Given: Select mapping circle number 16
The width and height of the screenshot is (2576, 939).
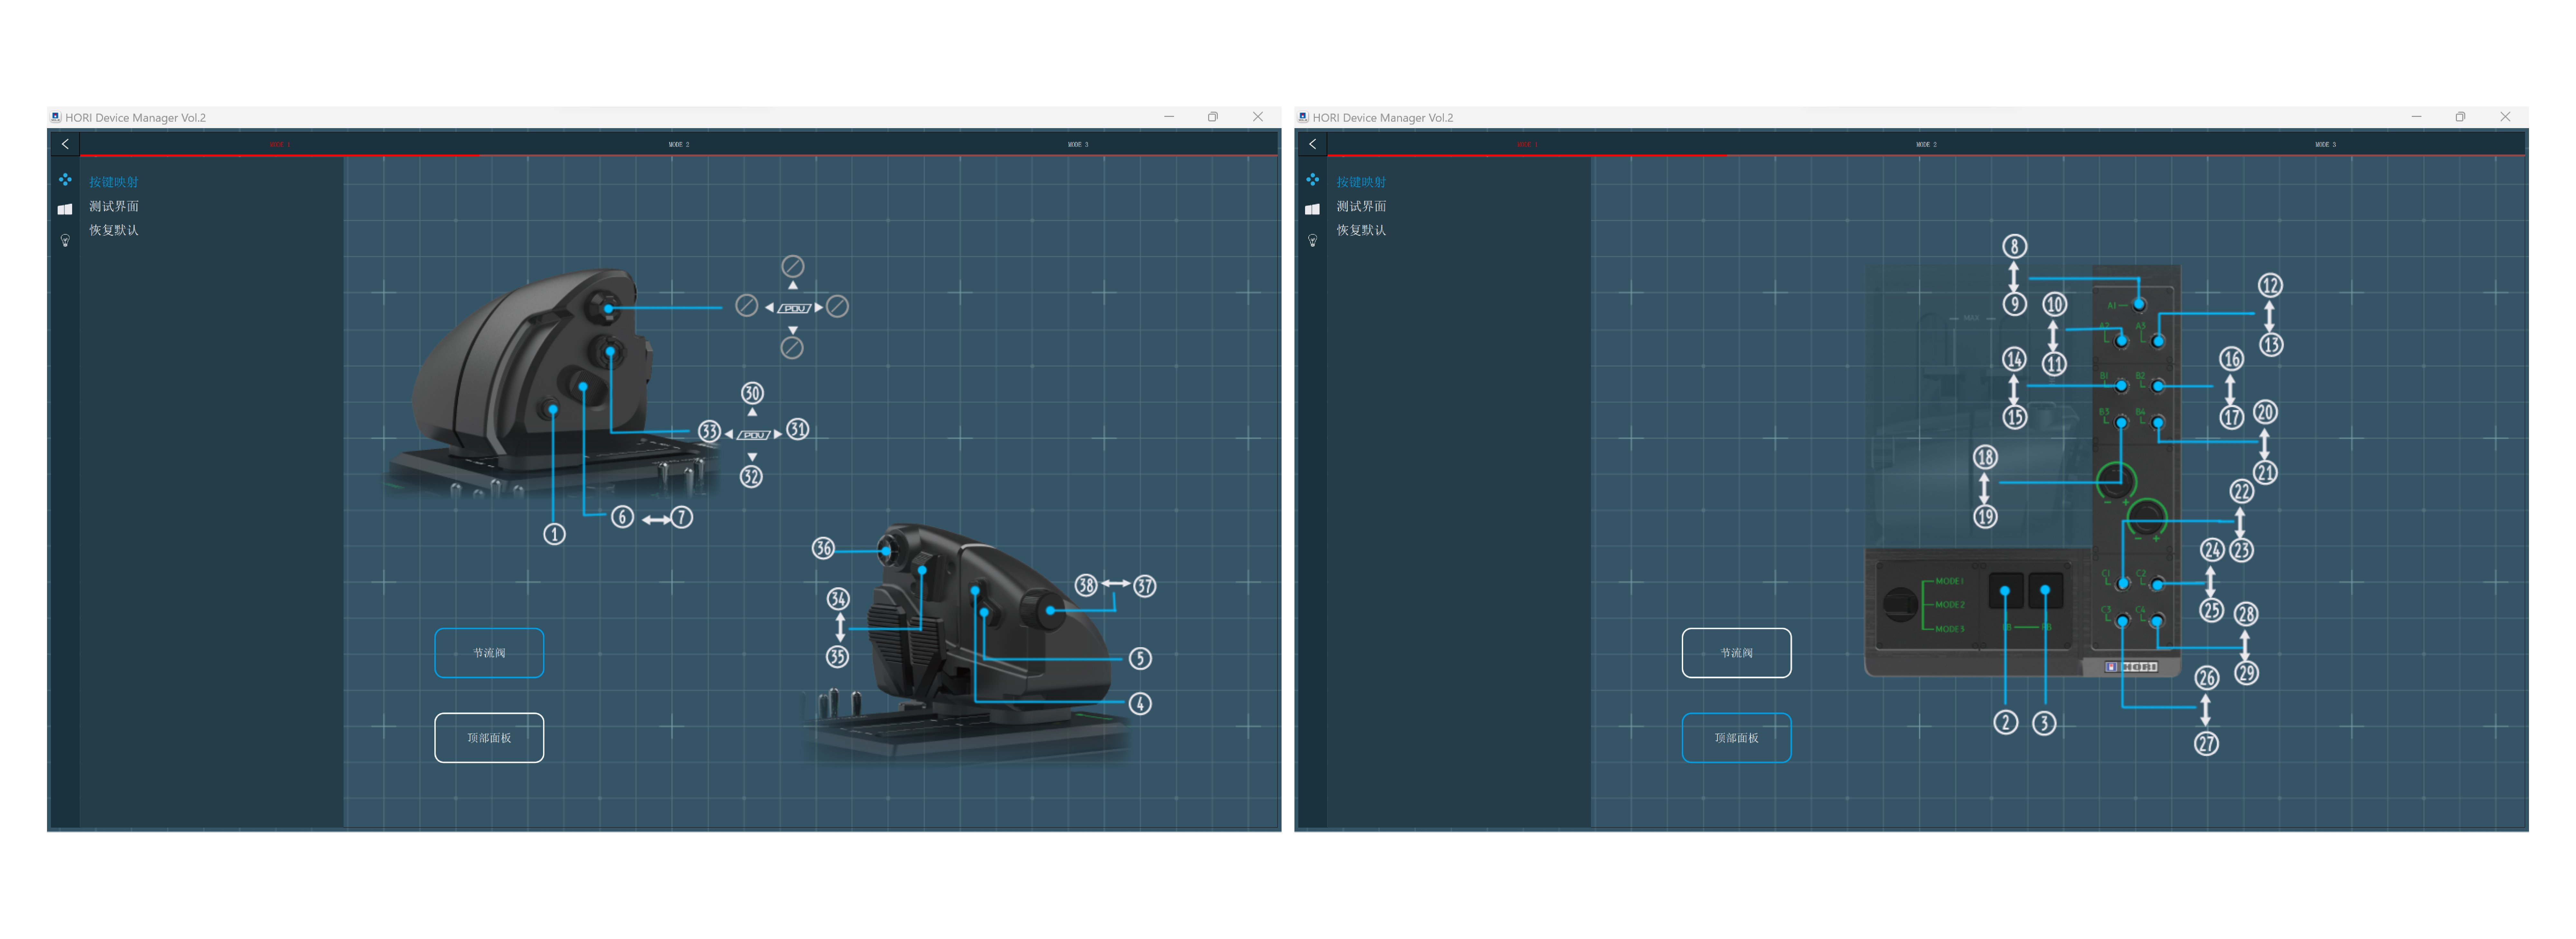Looking at the screenshot, I should click(x=2231, y=359).
